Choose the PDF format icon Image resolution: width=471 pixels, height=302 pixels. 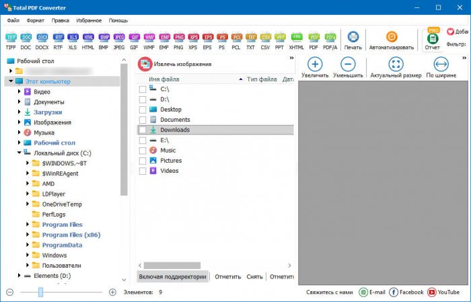pos(314,38)
